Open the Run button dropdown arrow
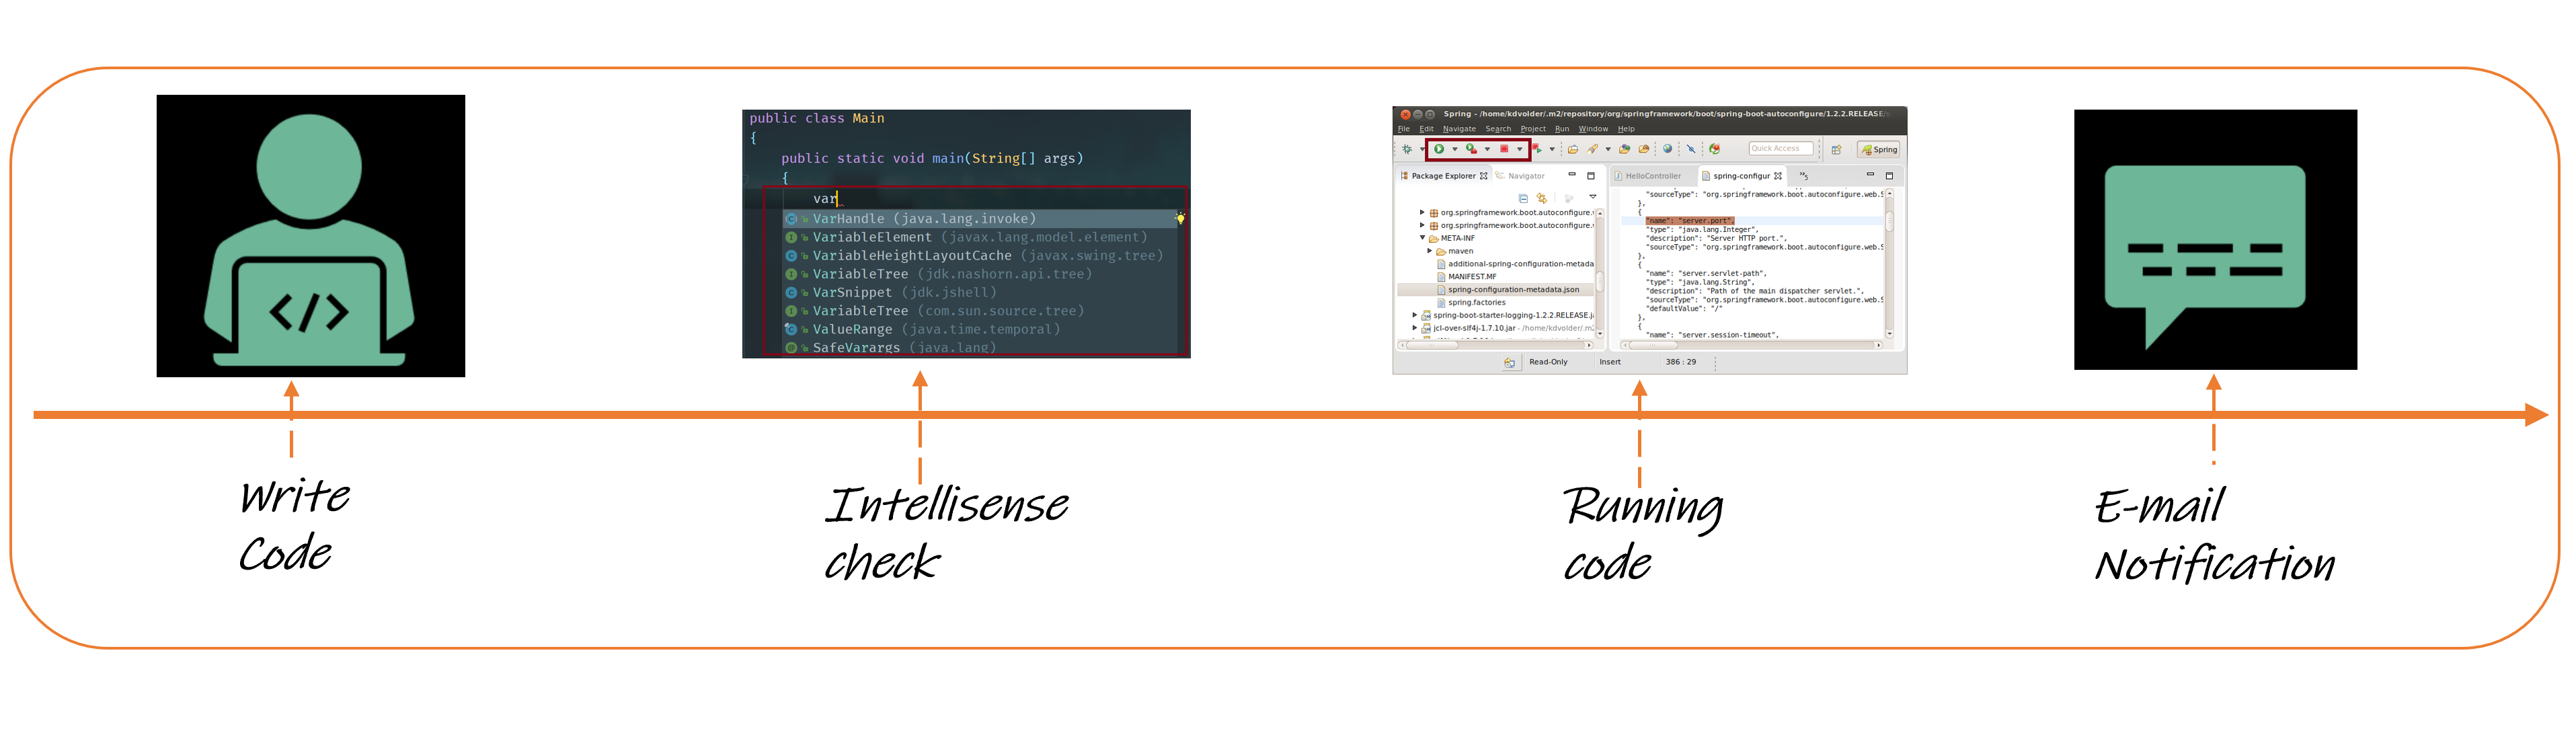The width and height of the screenshot is (2576, 739). [1455, 150]
